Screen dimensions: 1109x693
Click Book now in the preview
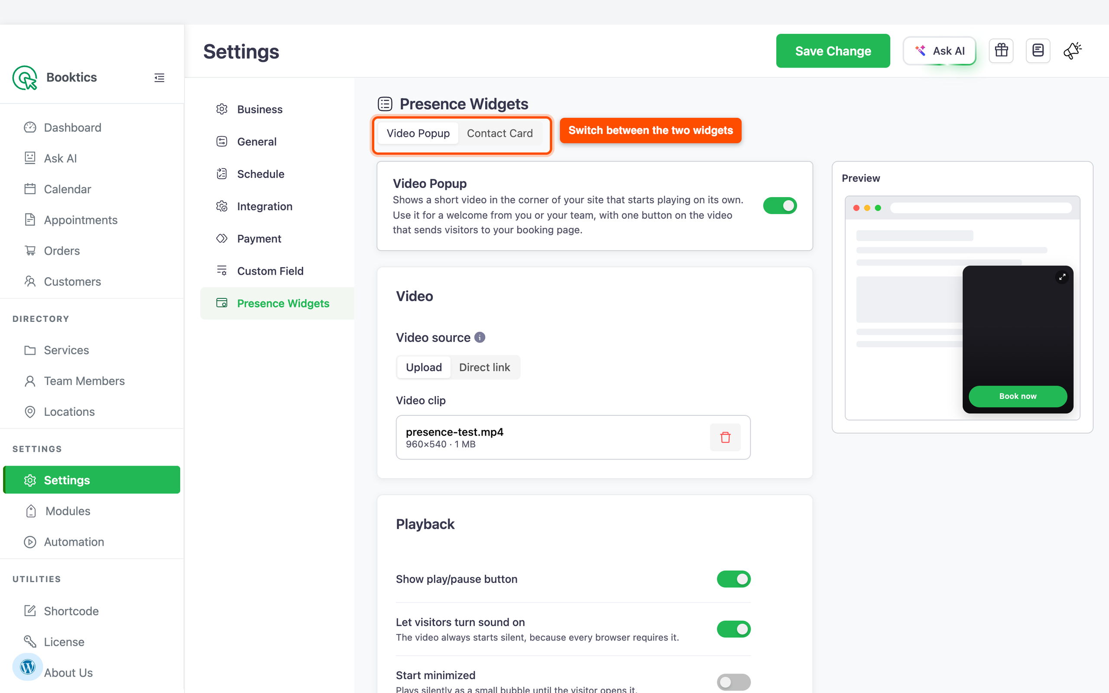[1017, 396]
